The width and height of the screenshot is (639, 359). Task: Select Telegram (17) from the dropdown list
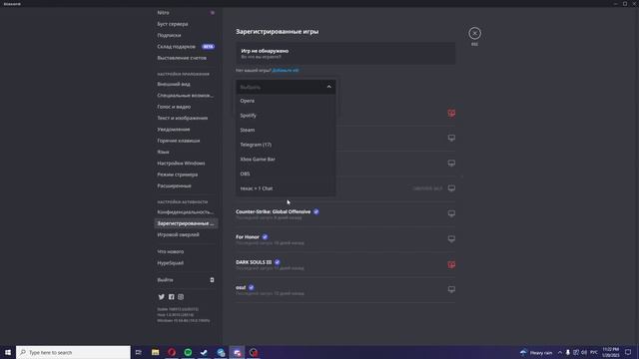[x=286, y=145]
